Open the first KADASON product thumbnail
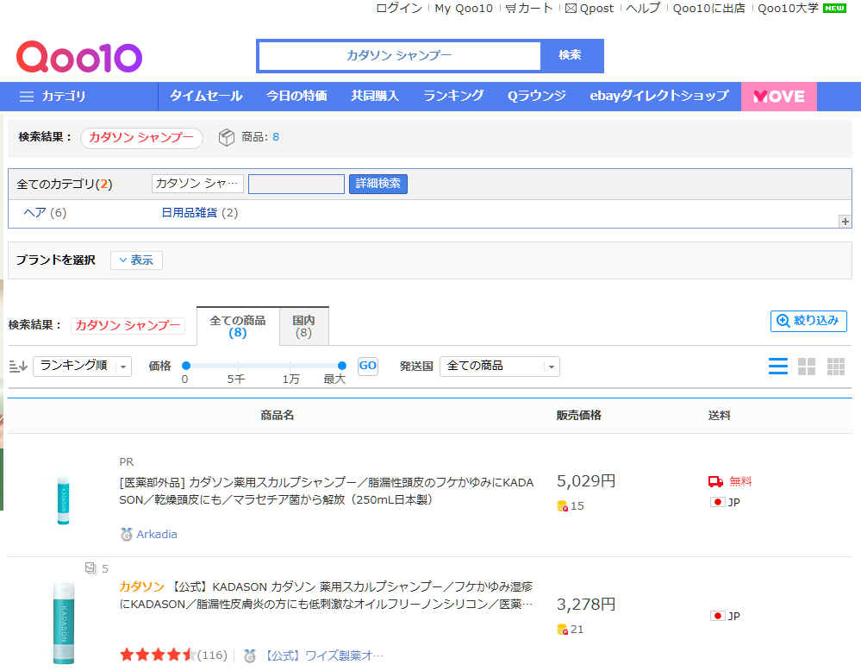861x671 pixels. click(63, 500)
